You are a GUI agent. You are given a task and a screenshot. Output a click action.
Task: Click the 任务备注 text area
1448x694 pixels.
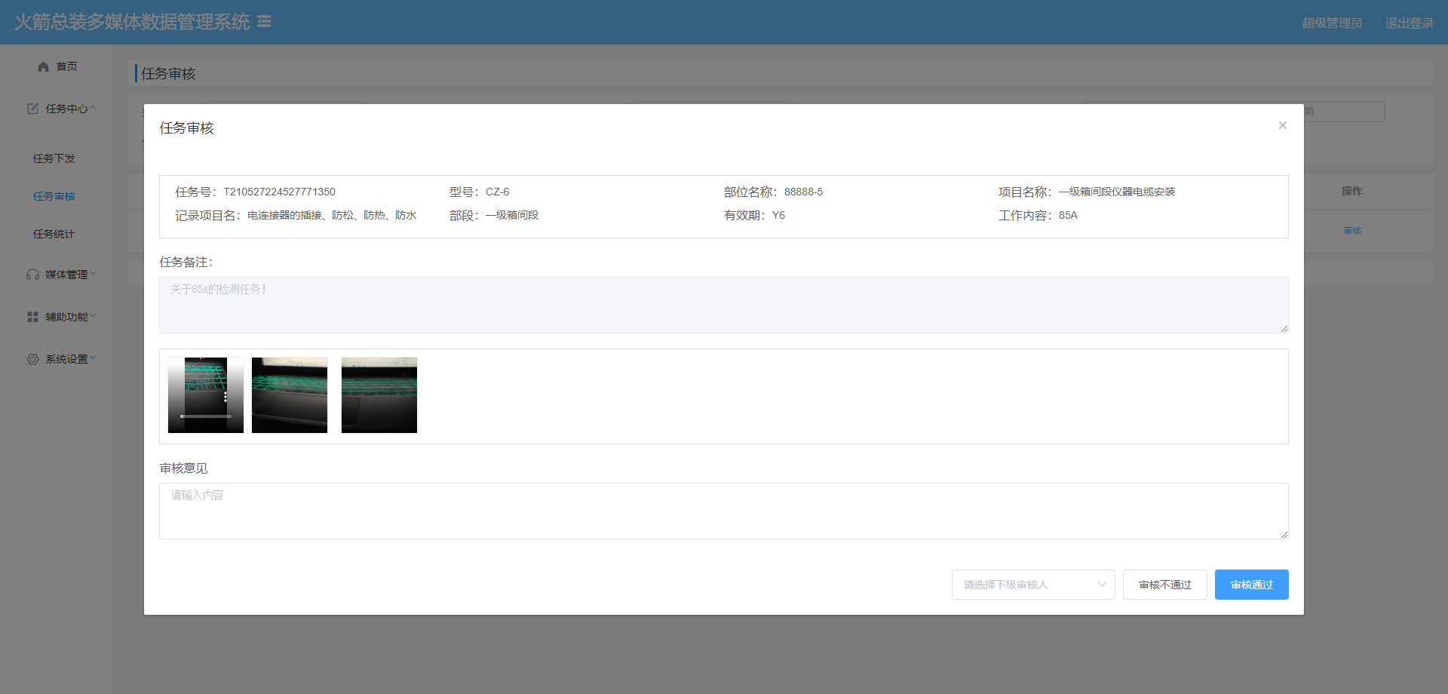[x=723, y=305]
